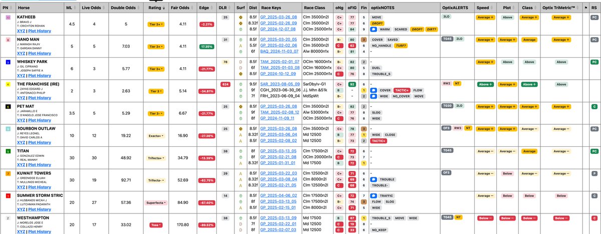Click WHISKEY PARK's blue number 3 icon
This screenshot has width=601, height=234.
click(x=7, y=62)
